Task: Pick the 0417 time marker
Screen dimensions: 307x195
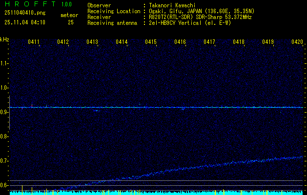Action: pyautogui.click(x=209, y=42)
